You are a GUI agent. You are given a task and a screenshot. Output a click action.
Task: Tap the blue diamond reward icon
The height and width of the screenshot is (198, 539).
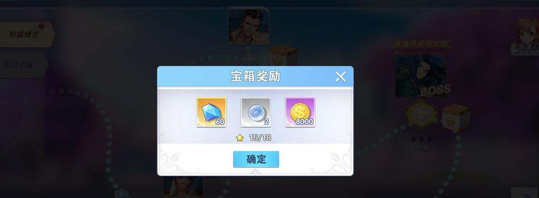(212, 112)
